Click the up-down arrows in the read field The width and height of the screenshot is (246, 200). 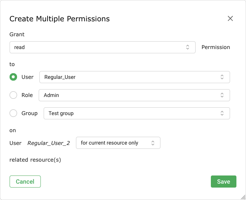click(188, 47)
